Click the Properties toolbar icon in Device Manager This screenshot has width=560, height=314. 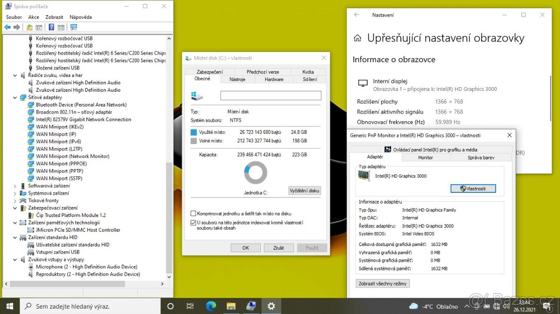tap(62, 27)
